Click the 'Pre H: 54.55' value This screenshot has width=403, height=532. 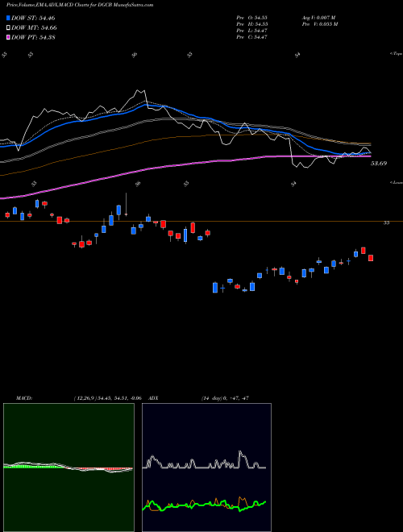pyautogui.click(x=251, y=24)
